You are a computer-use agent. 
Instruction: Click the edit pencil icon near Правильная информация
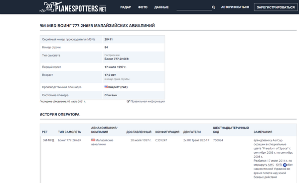[128, 101]
